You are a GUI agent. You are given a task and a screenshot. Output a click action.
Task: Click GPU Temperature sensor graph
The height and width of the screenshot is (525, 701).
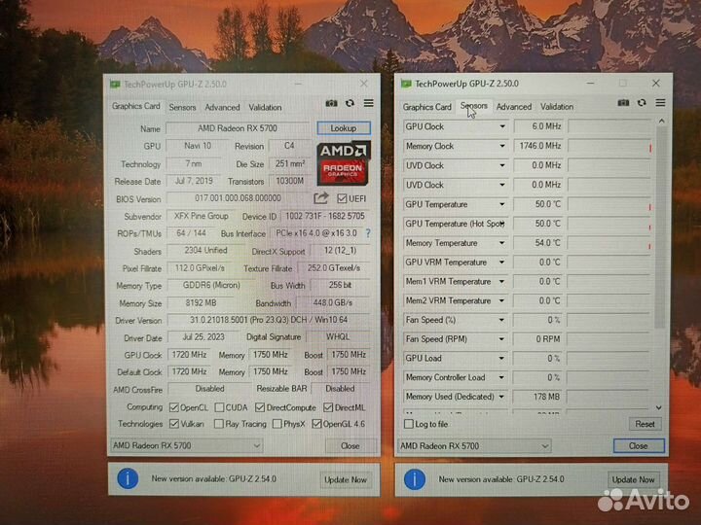[609, 204]
